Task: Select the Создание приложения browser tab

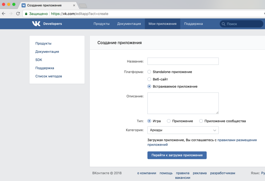Action: click(48, 5)
